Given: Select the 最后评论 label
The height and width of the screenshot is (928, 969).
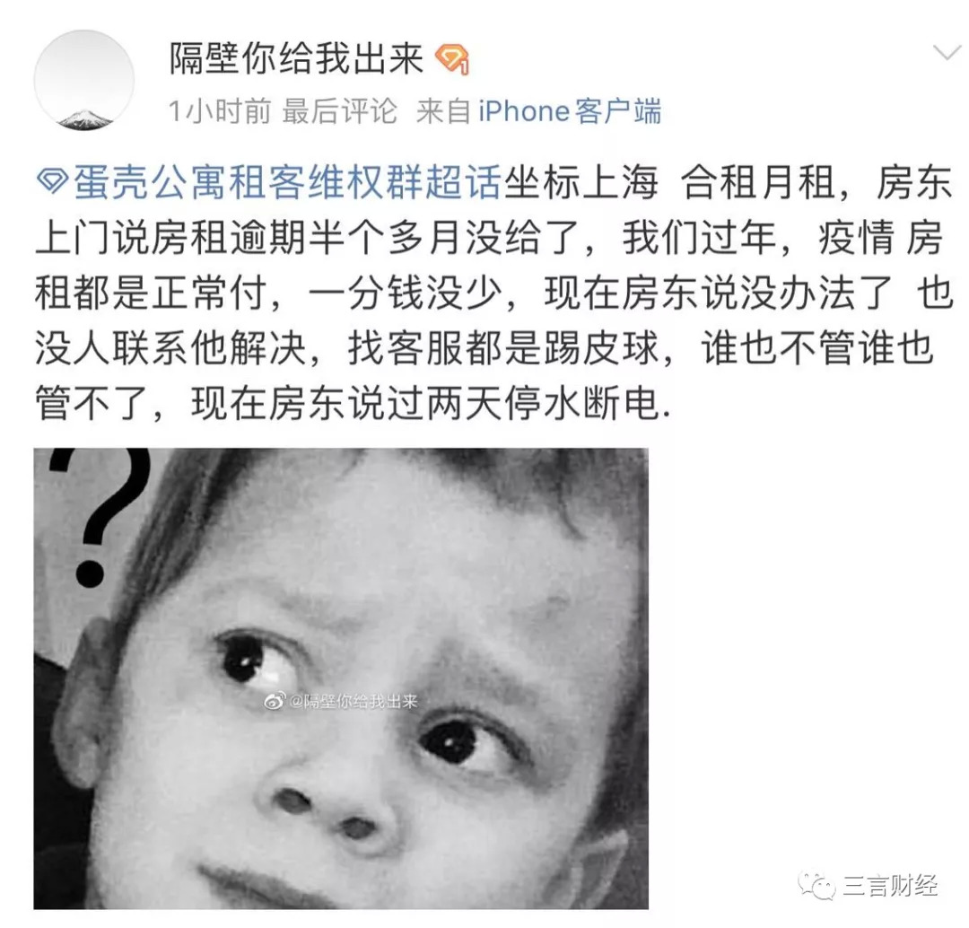Looking at the screenshot, I should coord(339,112).
